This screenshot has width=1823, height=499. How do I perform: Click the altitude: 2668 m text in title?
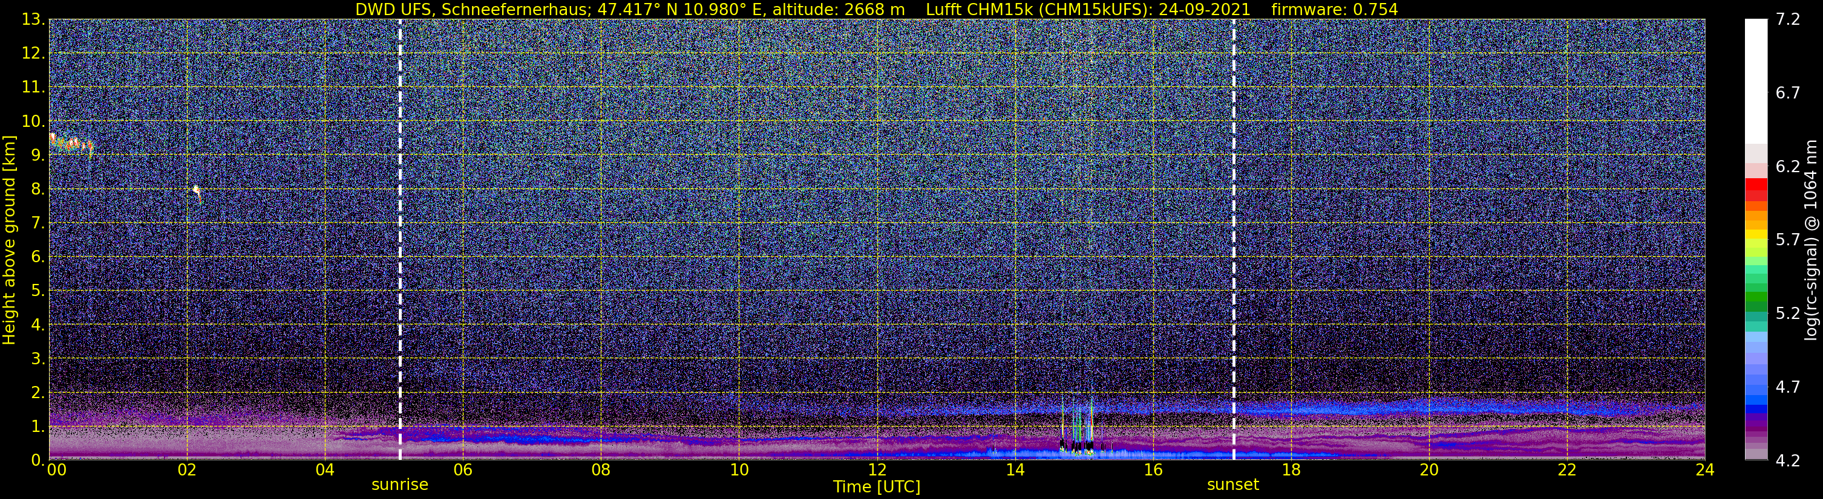pyautogui.click(x=838, y=9)
